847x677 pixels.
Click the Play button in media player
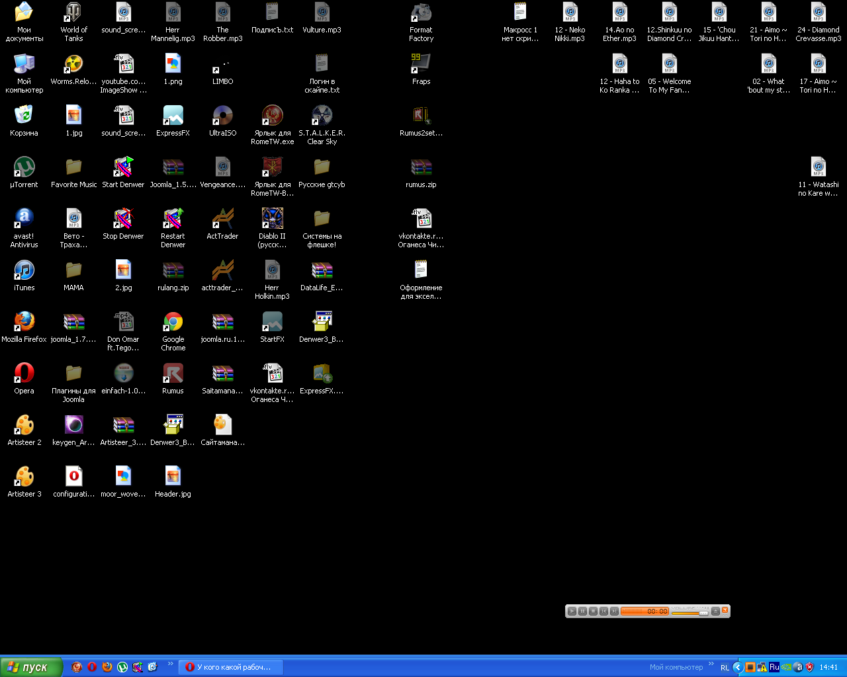(572, 611)
